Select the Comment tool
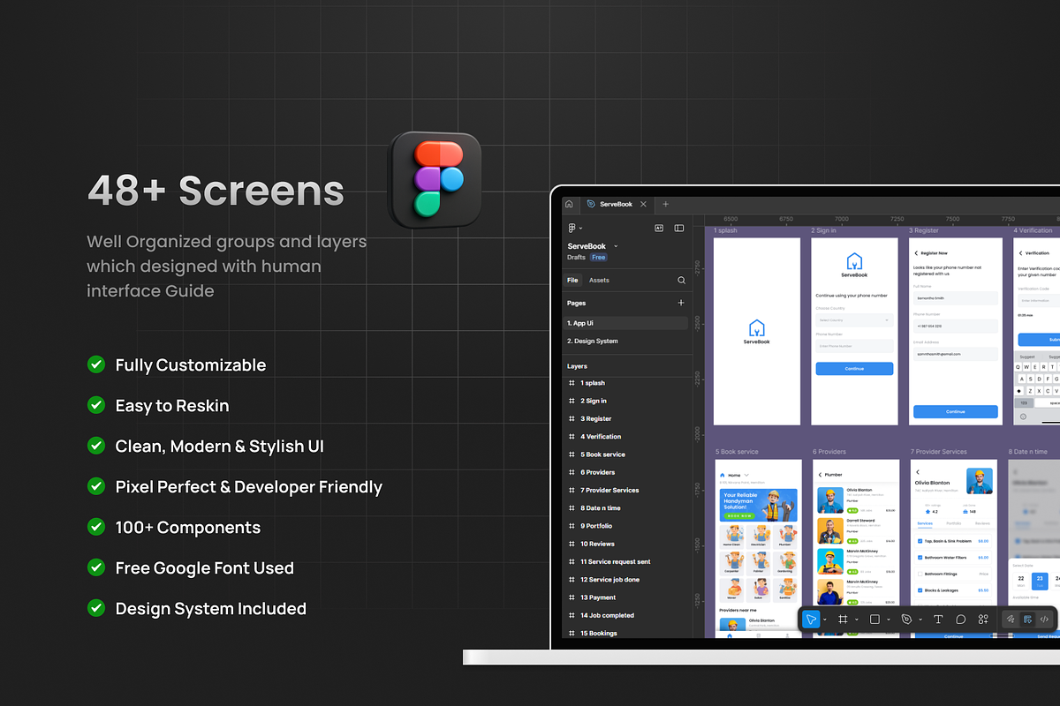The width and height of the screenshot is (1060, 706). click(961, 620)
